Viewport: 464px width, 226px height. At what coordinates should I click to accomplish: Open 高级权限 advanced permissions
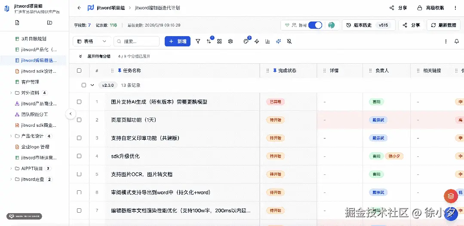pyautogui.click(x=430, y=8)
